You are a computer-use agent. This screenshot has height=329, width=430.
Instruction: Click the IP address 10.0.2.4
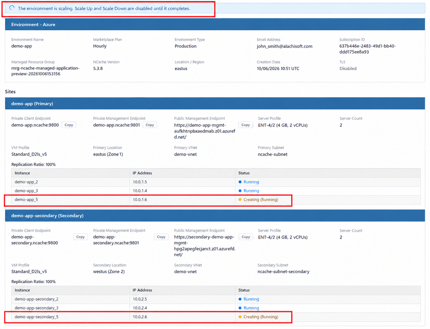click(140, 308)
